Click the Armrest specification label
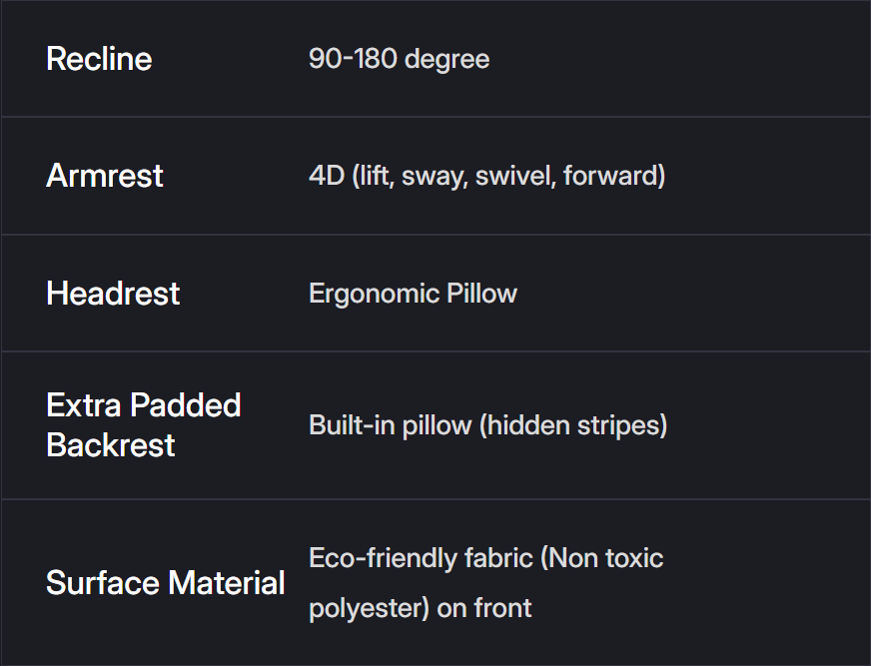The height and width of the screenshot is (666, 871). tap(105, 176)
